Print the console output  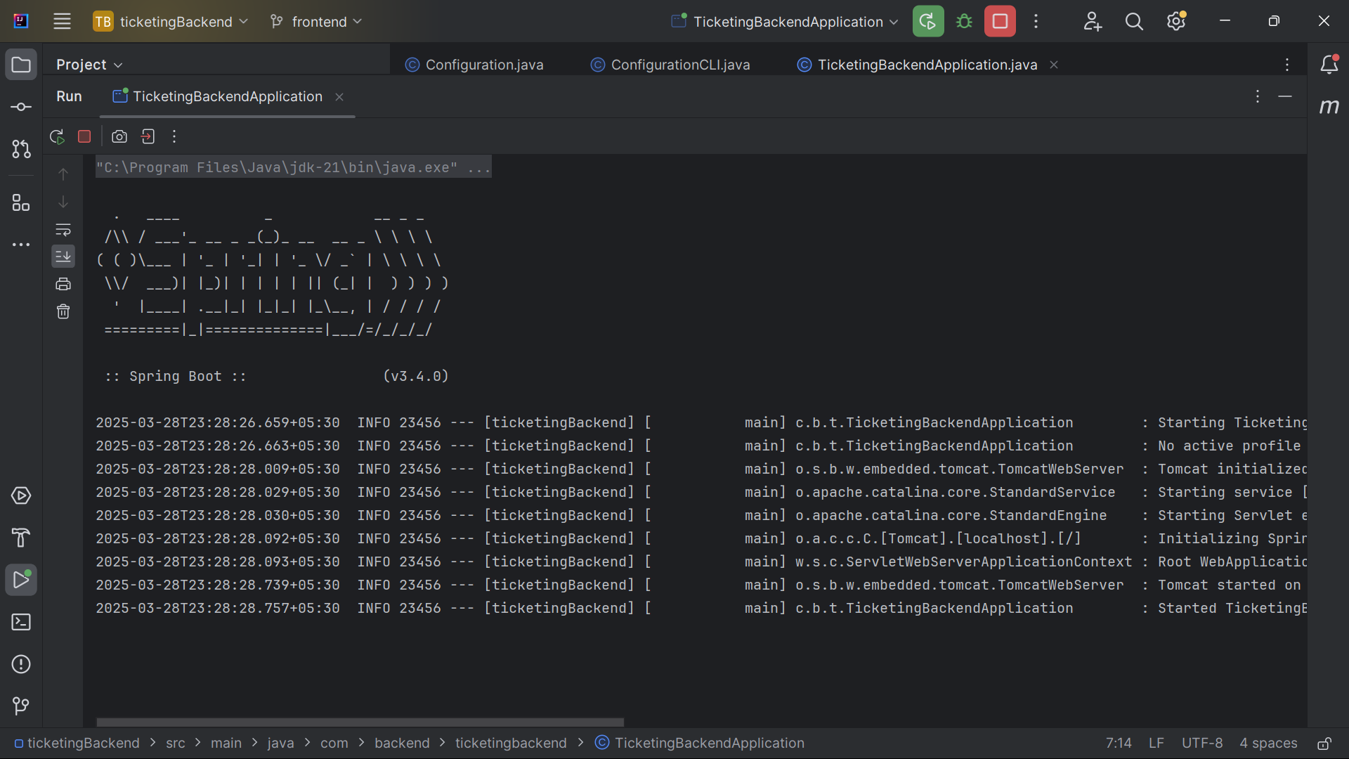63,284
